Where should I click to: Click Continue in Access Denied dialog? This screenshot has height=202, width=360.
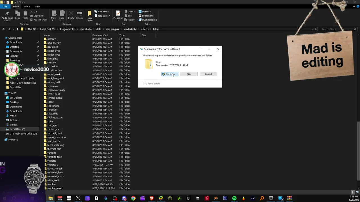coord(170,74)
